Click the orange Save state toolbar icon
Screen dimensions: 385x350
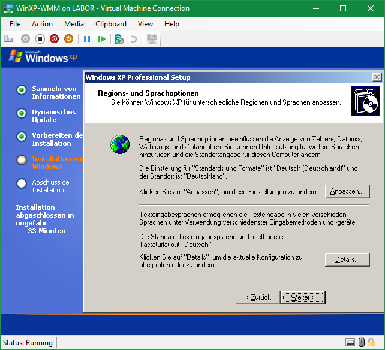pos(68,39)
